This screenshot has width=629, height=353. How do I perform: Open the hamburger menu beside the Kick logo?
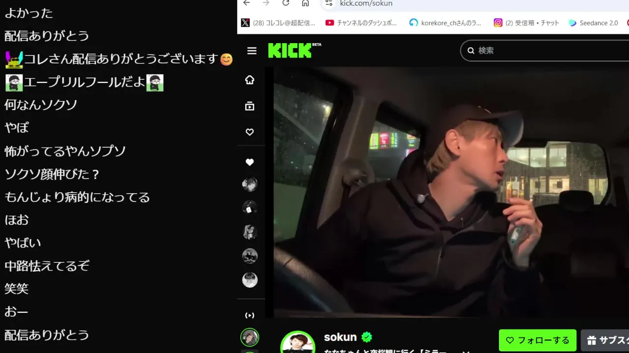pyautogui.click(x=252, y=51)
